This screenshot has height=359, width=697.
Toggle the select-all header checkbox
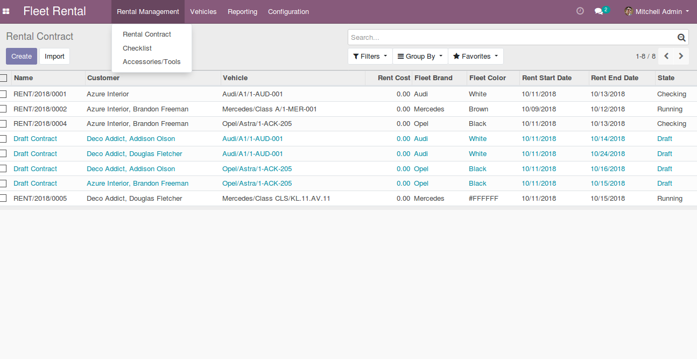3,78
